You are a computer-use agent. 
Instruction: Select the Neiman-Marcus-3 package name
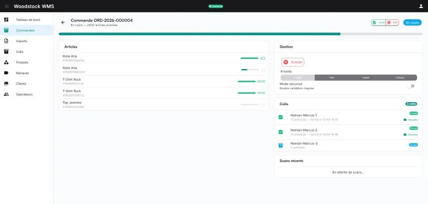click(x=304, y=143)
